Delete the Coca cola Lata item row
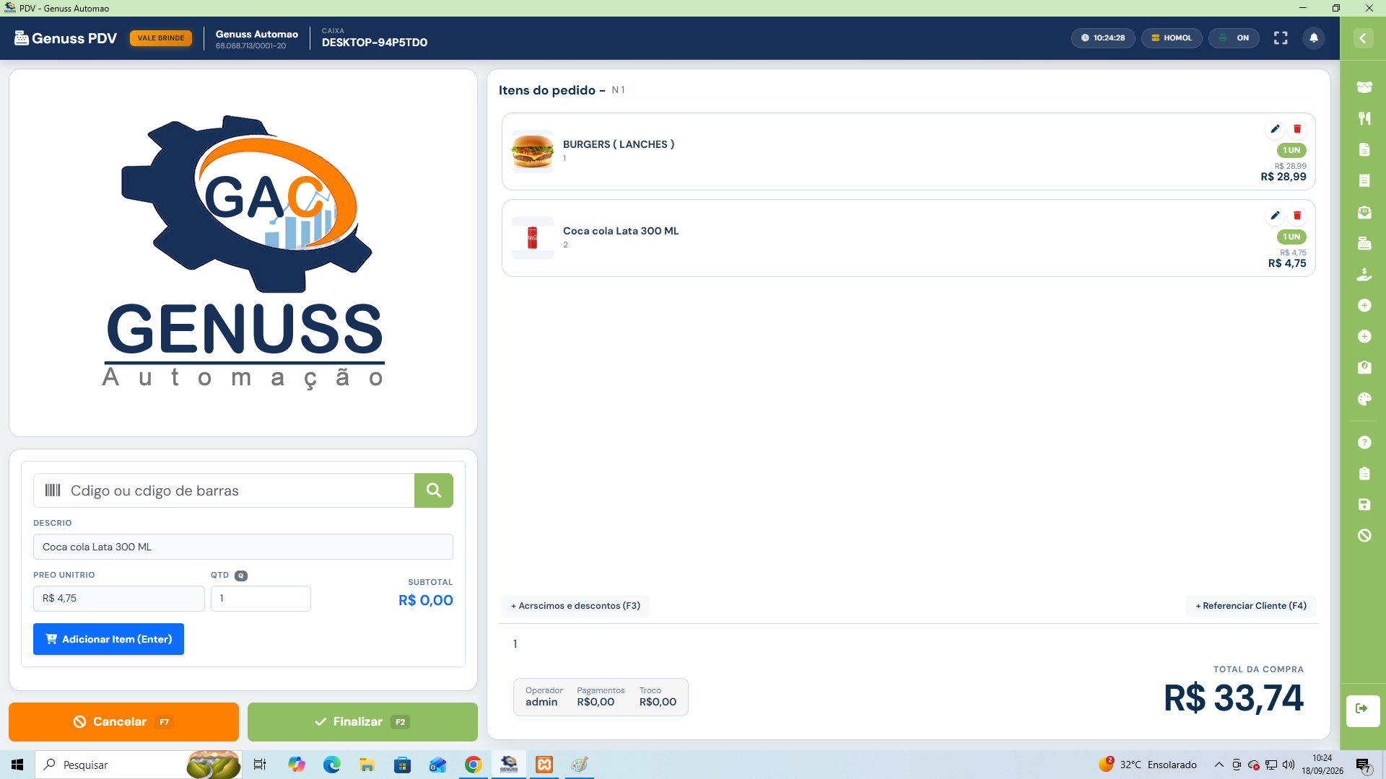The height and width of the screenshot is (779, 1386). [x=1297, y=216]
